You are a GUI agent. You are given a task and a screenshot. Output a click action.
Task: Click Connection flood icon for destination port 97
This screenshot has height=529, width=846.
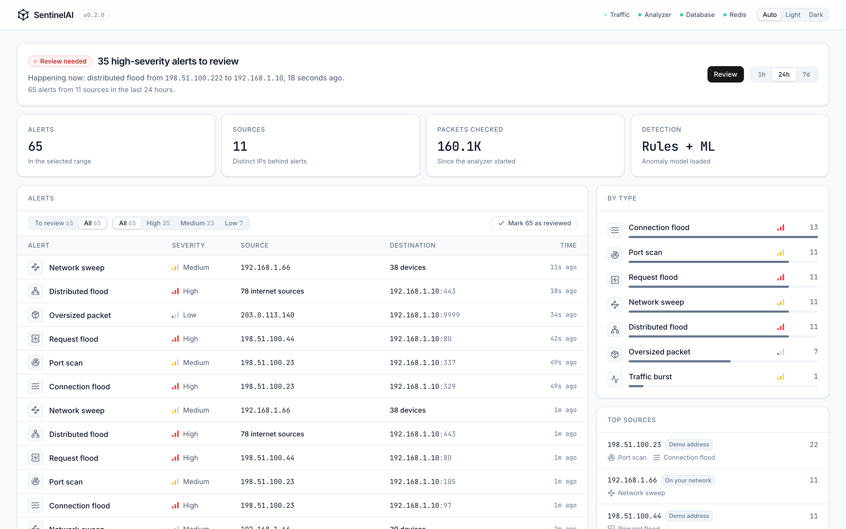(x=35, y=505)
